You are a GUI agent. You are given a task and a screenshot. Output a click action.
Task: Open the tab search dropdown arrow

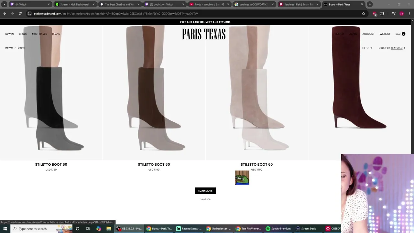pyautogui.click(x=4, y=5)
